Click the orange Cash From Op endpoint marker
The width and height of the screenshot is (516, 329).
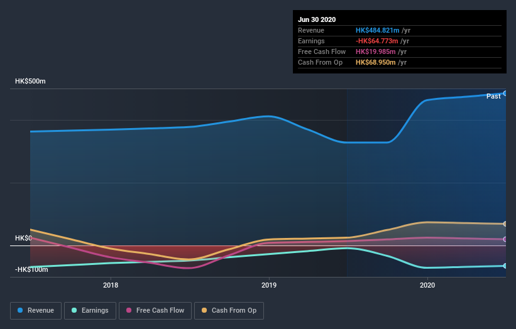coord(505,224)
